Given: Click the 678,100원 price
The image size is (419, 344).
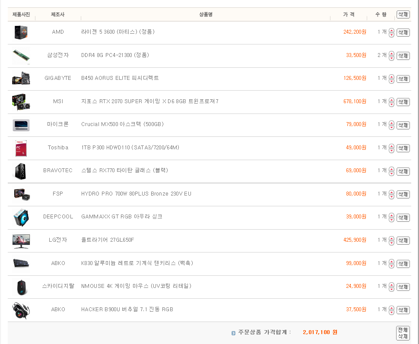Looking at the screenshot, I should click(355, 101).
